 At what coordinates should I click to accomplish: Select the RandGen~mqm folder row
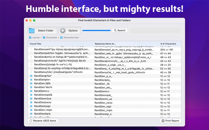coord(104,110)
